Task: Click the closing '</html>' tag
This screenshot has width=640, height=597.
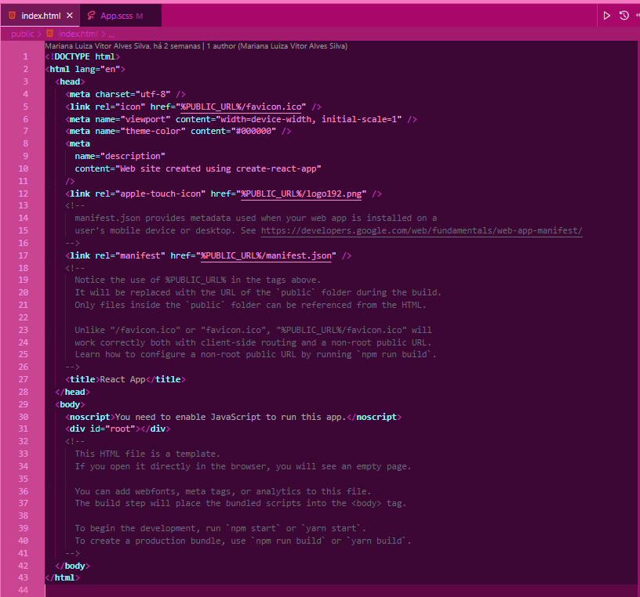Action: pyautogui.click(x=63, y=578)
